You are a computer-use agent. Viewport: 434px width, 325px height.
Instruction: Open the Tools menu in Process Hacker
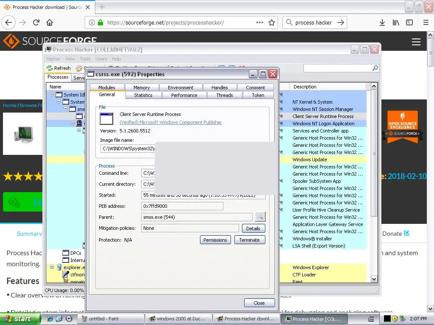tap(85, 58)
